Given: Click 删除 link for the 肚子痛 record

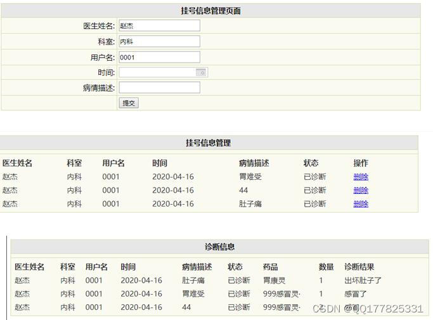Looking at the screenshot, I should click(x=361, y=204).
